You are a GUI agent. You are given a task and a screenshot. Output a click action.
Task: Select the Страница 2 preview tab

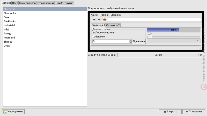point(113,25)
